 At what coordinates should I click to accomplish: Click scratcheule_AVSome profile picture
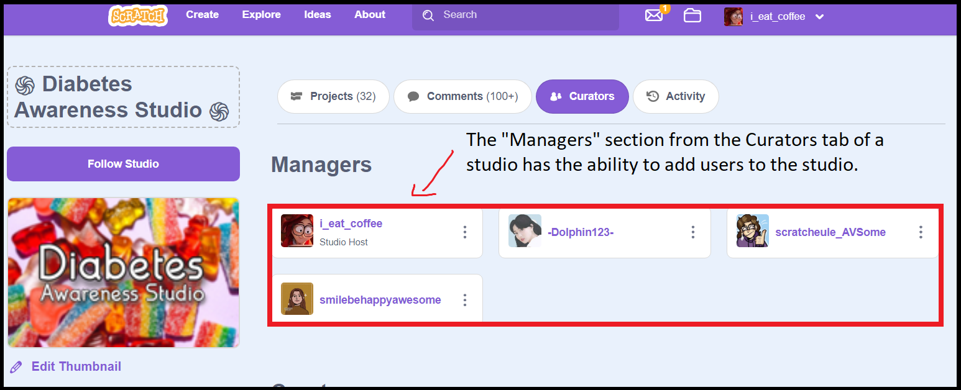point(753,231)
